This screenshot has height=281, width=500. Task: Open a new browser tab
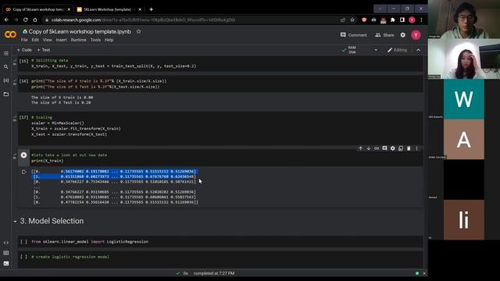pyautogui.click(x=151, y=9)
